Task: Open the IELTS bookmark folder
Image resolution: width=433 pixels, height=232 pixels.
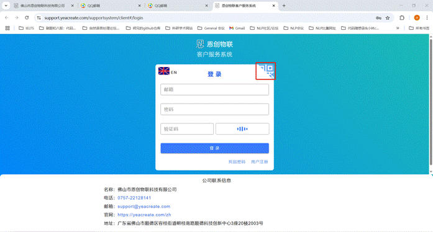Action: click(26, 28)
